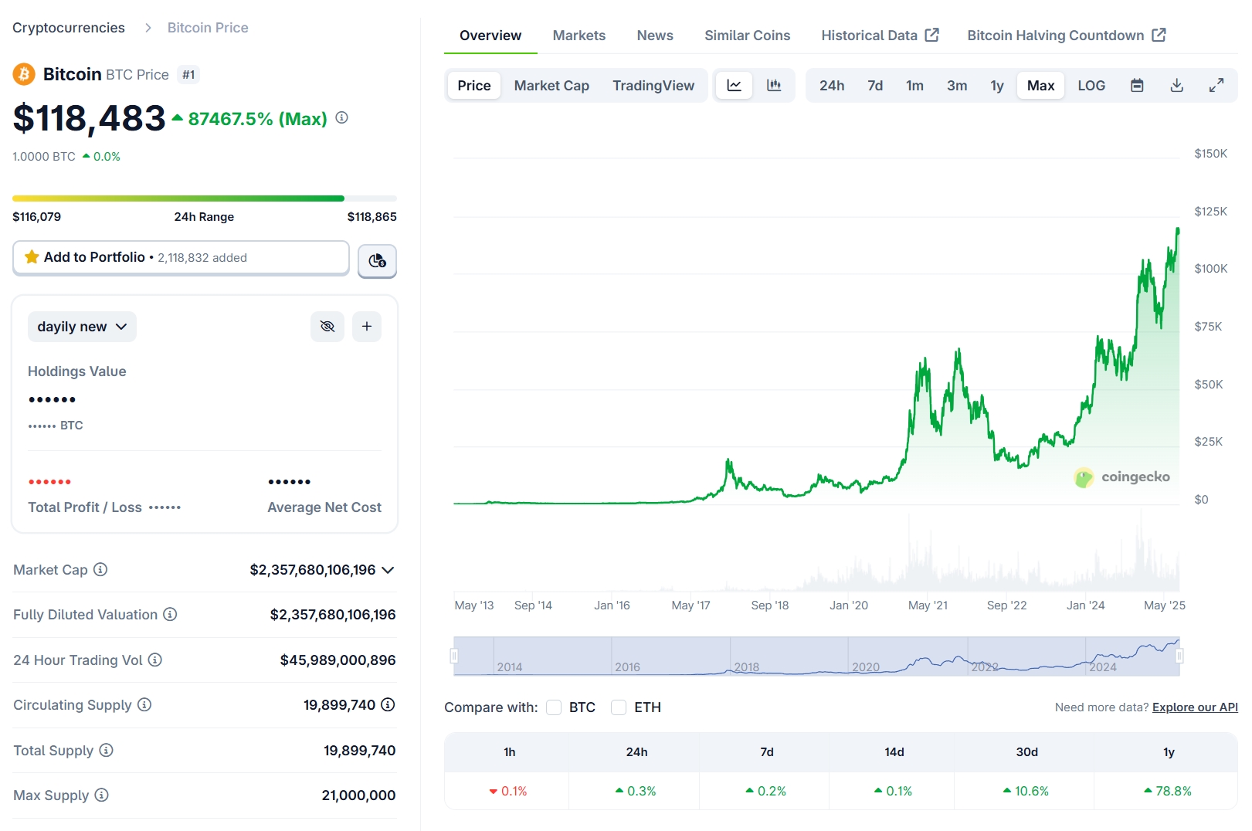
Task: Toggle the LOG scale option
Action: pos(1091,86)
